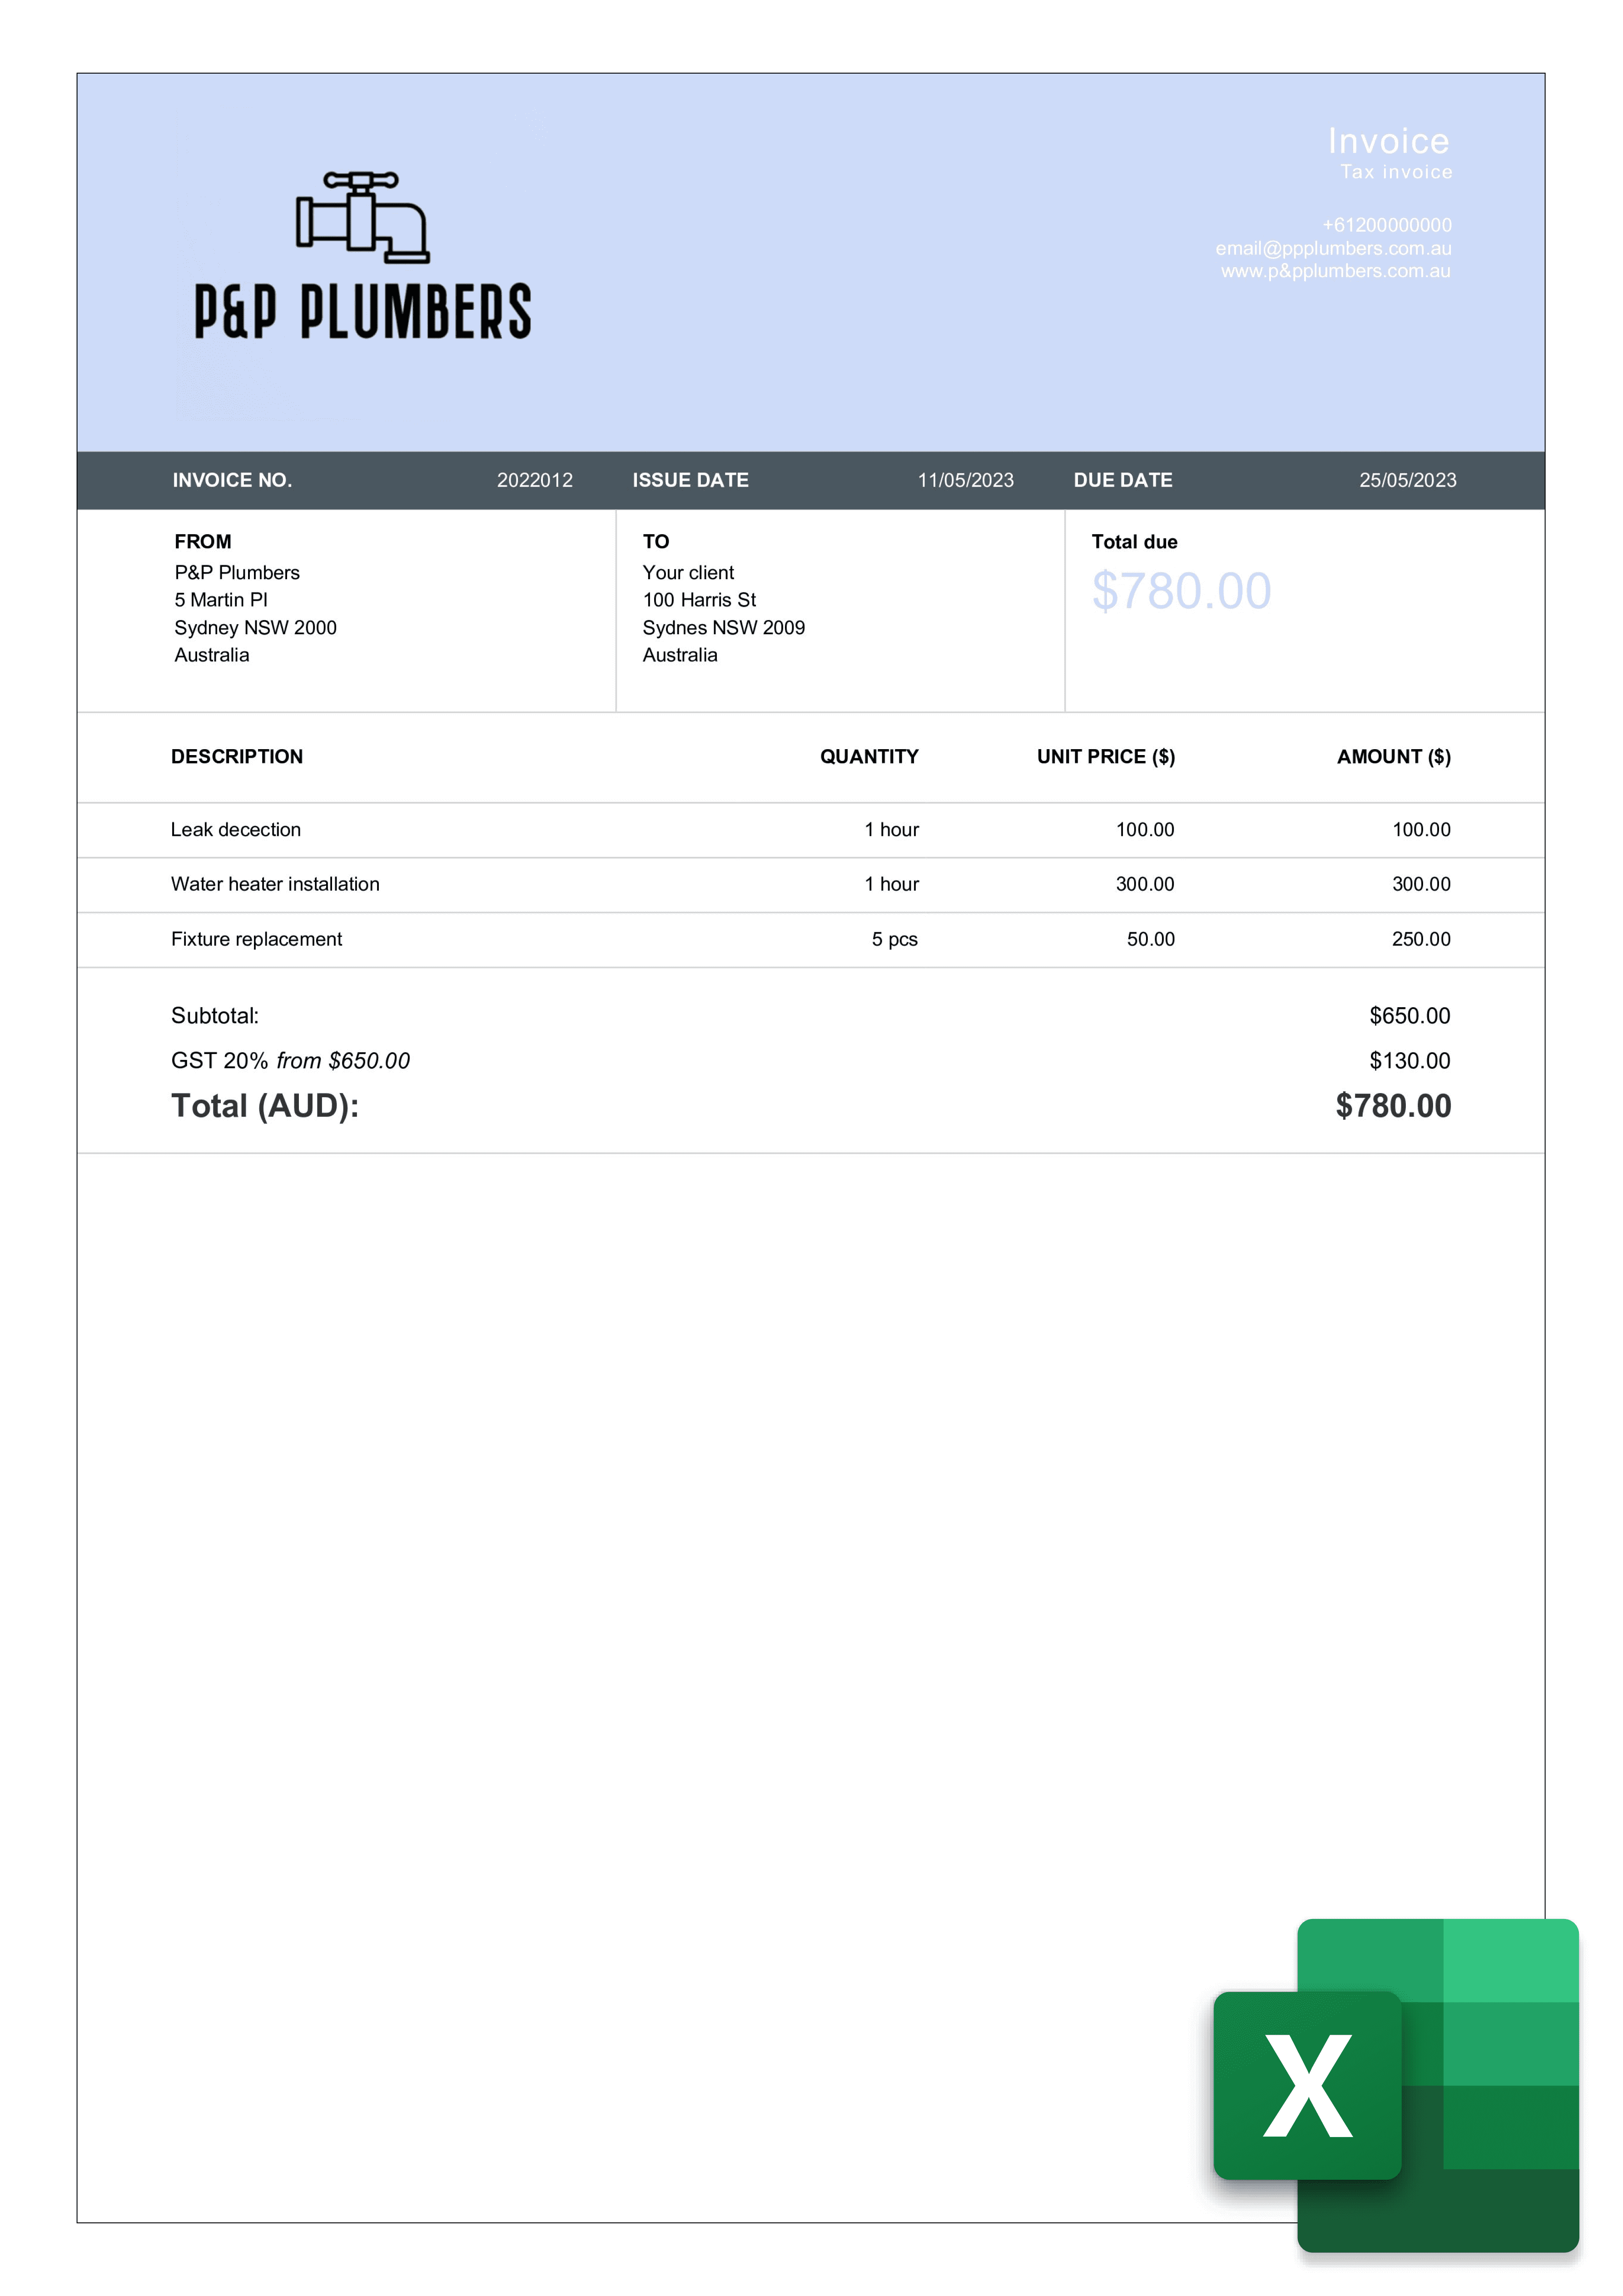Select the sender name P&P Plumbers
Viewport: 1623px width, 2296px height.
pos(237,573)
